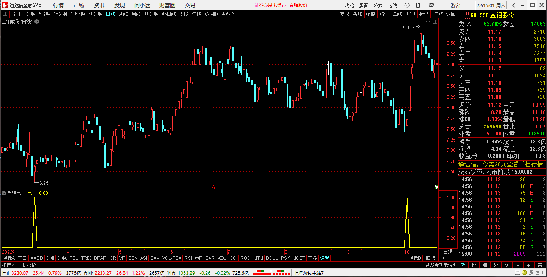Click the diamond icon above the price axis
Image resolution: width=547 pixels, height=277 pixels.
(428, 22)
